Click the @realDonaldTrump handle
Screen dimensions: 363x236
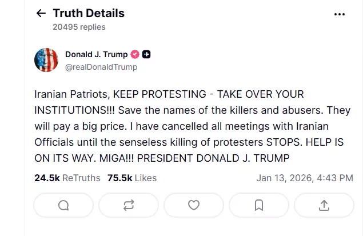click(x=101, y=67)
